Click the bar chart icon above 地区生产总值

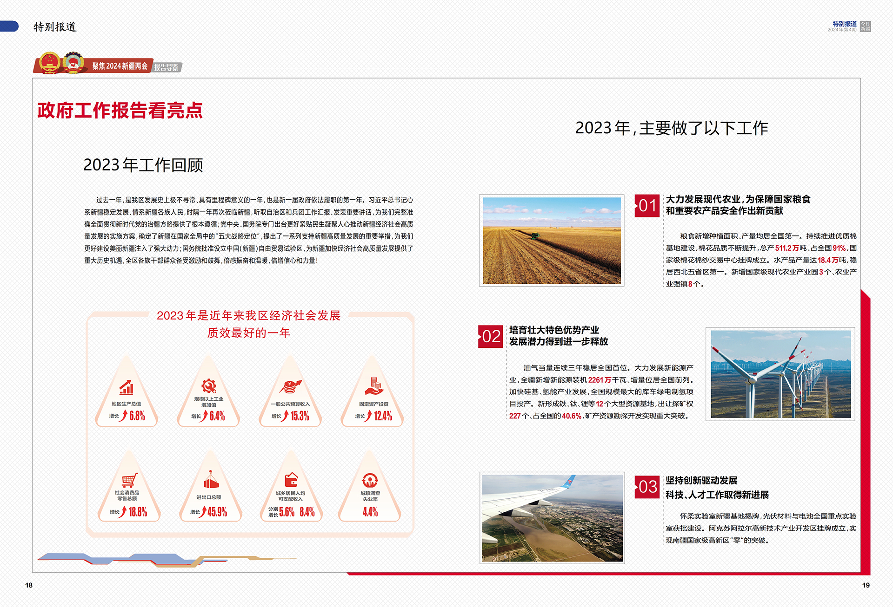[x=126, y=387]
